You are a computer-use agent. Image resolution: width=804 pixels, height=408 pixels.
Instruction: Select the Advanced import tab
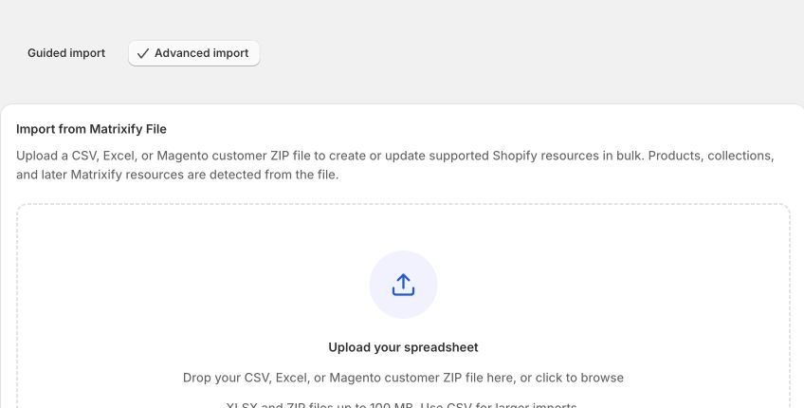193,53
